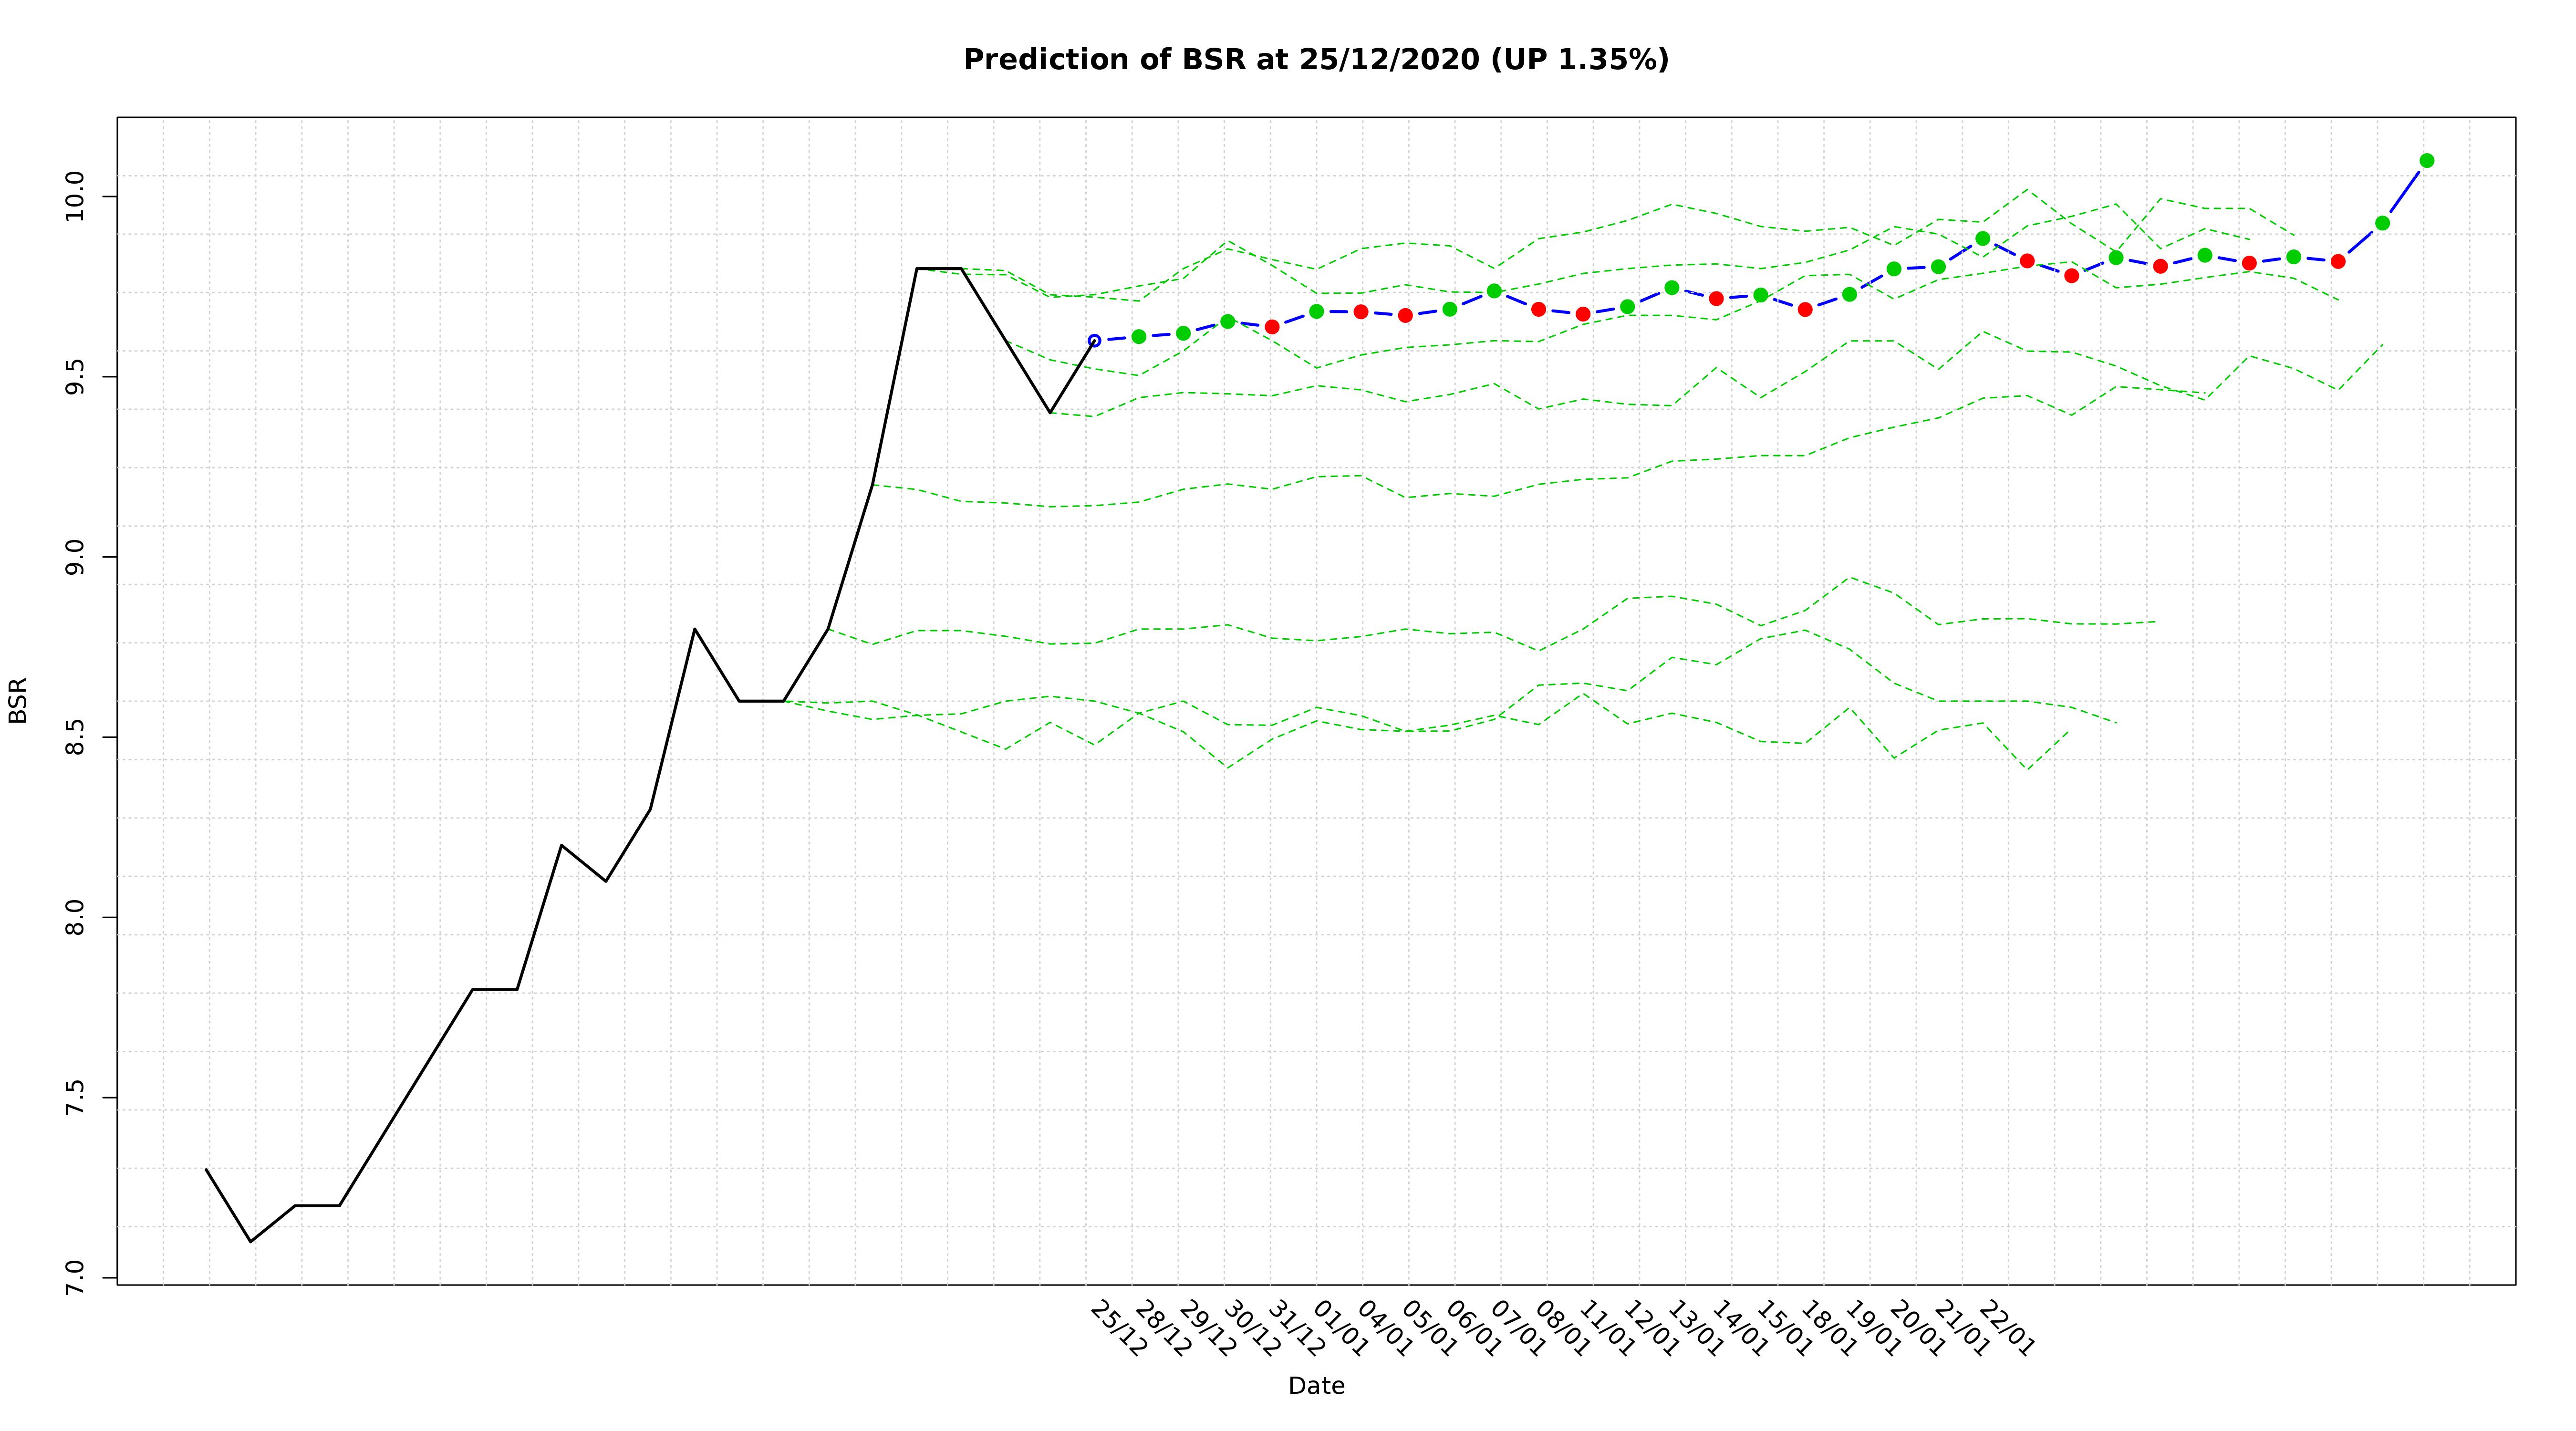Viewport: 2576px width, 1431px height.
Task: Click the topmost green dot at the forecast end
Action: 2426,161
